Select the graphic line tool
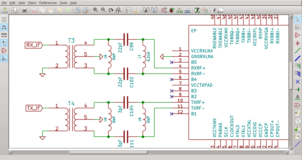Screen dimensions: 302x160 298,144
